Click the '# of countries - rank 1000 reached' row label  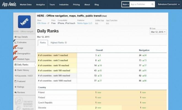point(55,81)
